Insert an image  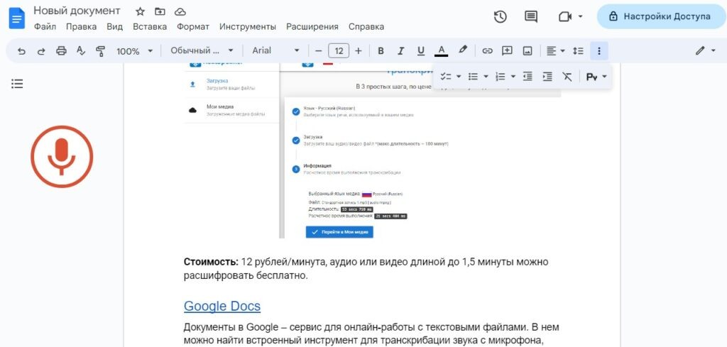coord(528,51)
